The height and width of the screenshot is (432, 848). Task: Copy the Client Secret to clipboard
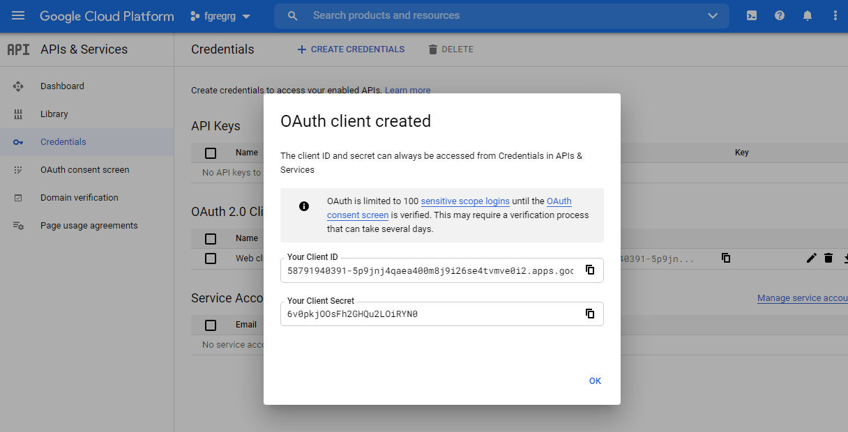click(x=590, y=314)
